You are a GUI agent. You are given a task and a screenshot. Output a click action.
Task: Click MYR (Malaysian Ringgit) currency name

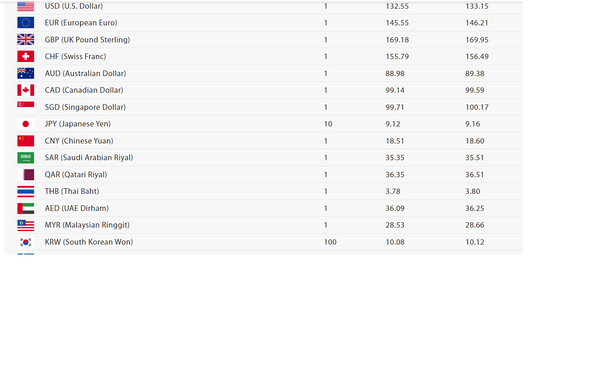(x=87, y=225)
